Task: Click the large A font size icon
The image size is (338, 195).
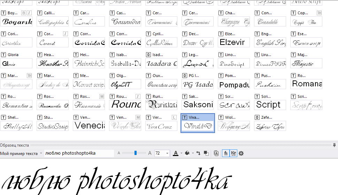Action: tap(150, 153)
